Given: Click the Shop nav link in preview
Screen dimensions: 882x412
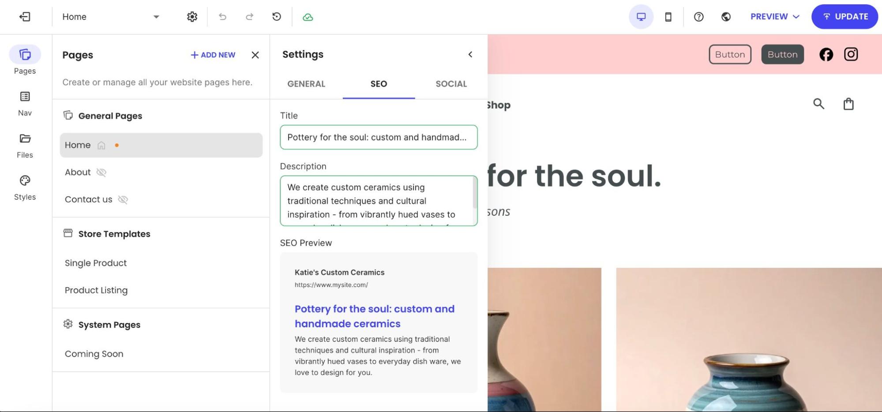Looking at the screenshot, I should click(x=499, y=105).
